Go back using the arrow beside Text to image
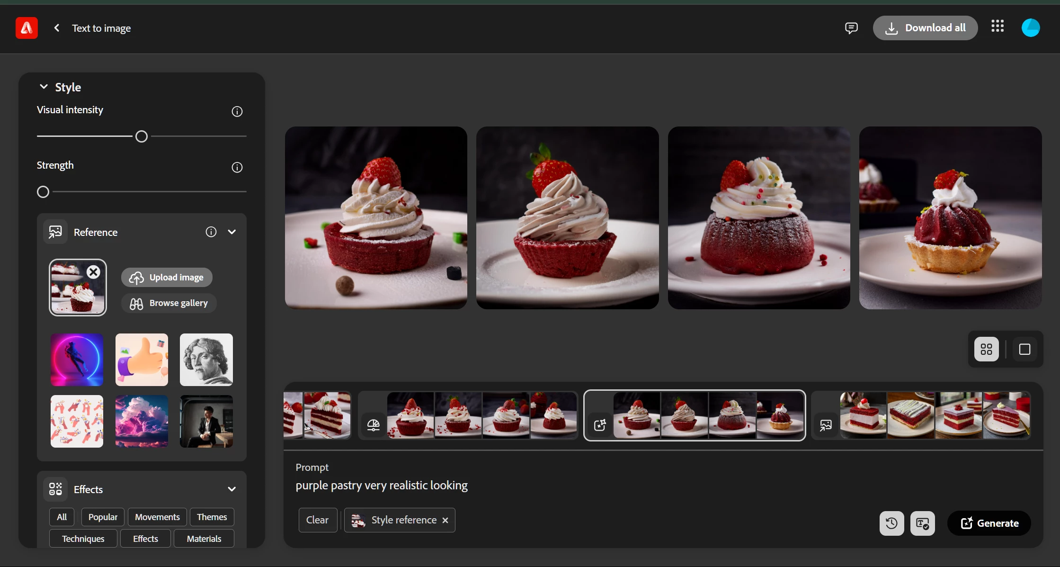The image size is (1060, 567). click(57, 28)
